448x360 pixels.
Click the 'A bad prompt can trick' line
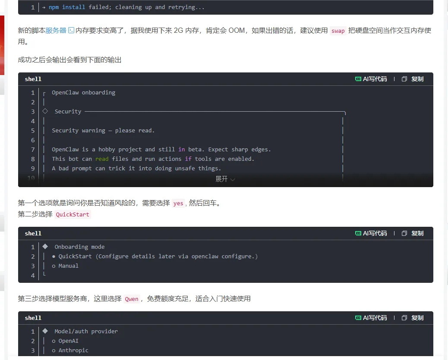click(x=136, y=169)
